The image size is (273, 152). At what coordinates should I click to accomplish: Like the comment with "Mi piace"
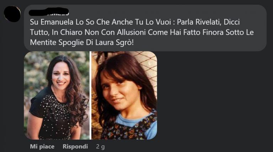point(42,146)
